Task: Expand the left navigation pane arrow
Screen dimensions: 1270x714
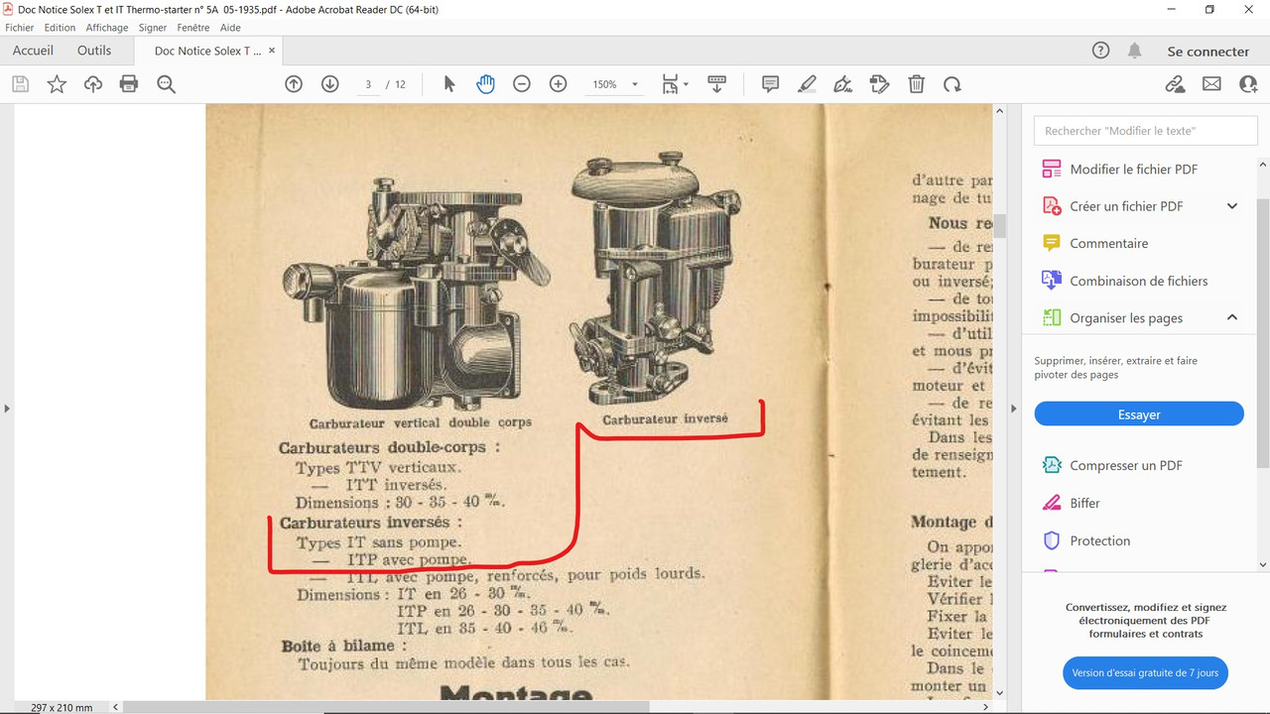Action: (x=7, y=408)
